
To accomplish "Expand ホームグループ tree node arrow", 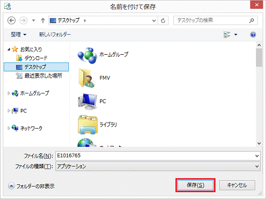I will [9, 93].
